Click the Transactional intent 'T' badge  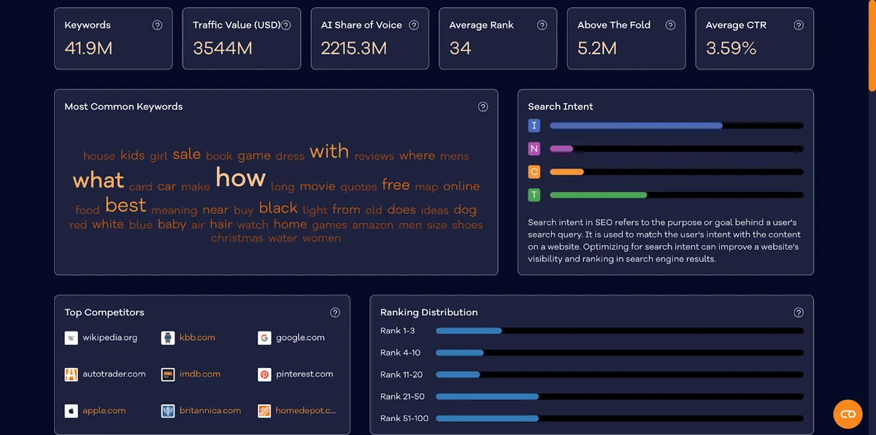click(534, 195)
